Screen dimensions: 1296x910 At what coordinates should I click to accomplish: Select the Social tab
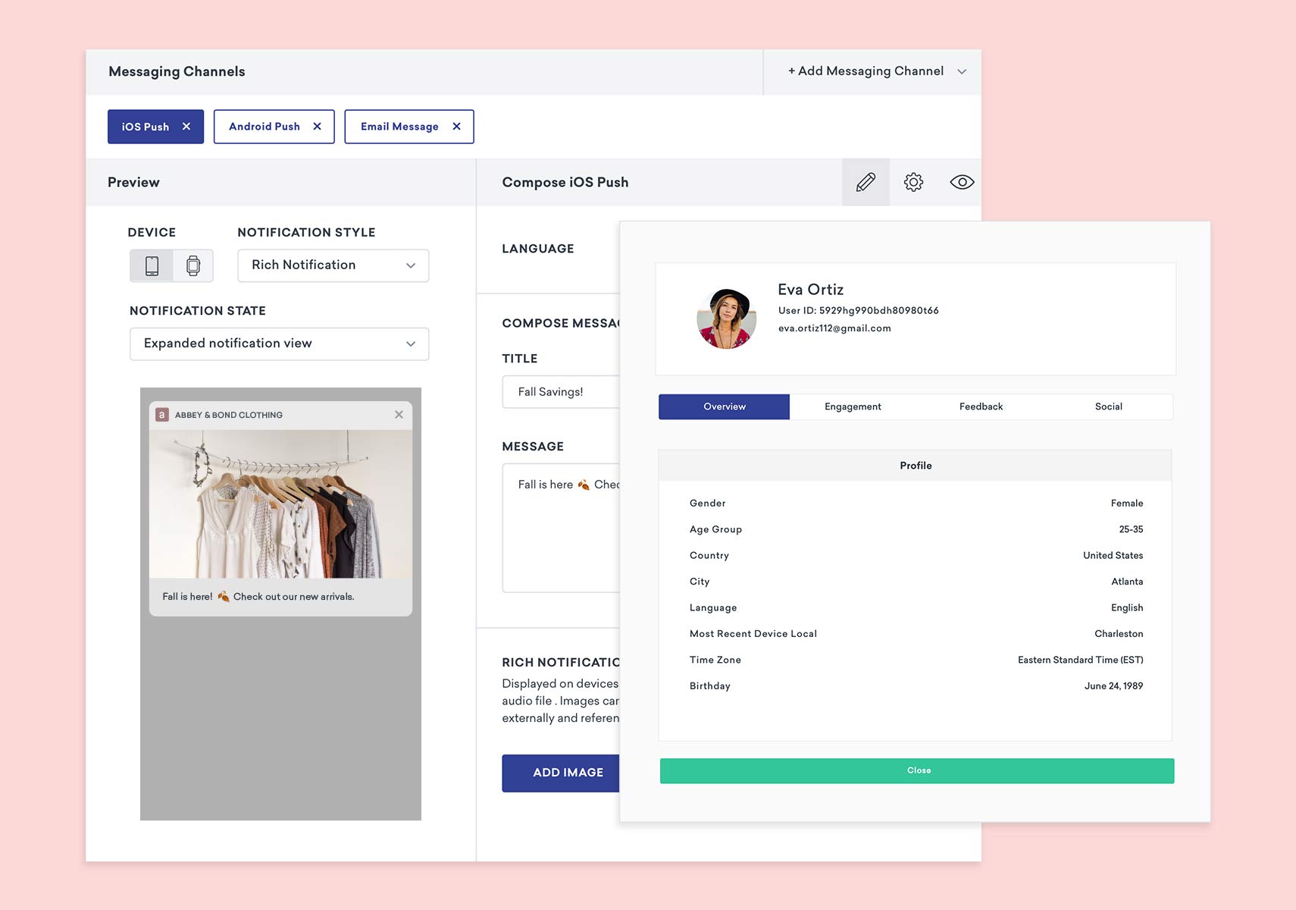coord(1108,406)
